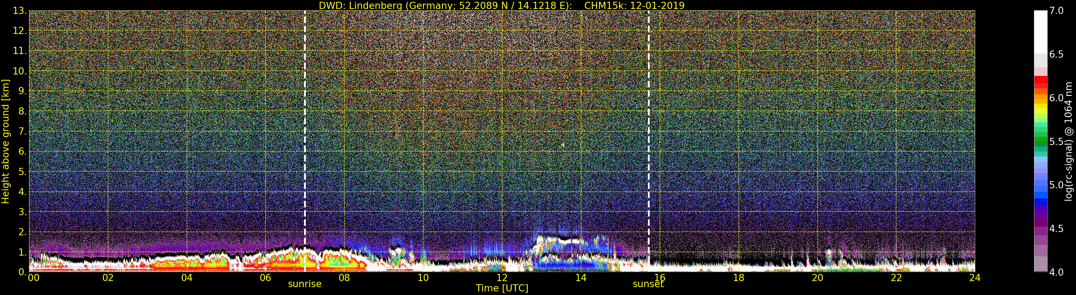Click the '4.5' colorbar value
Viewport: 1076px width, 295px height.
coord(1056,229)
